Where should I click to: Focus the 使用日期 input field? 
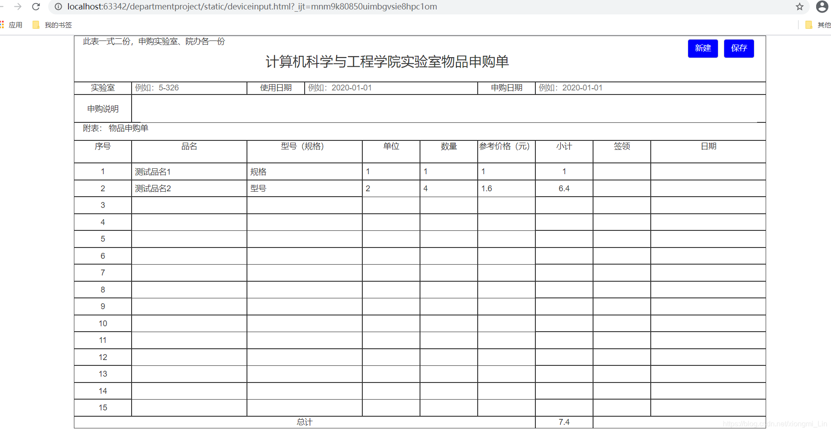[x=391, y=88]
